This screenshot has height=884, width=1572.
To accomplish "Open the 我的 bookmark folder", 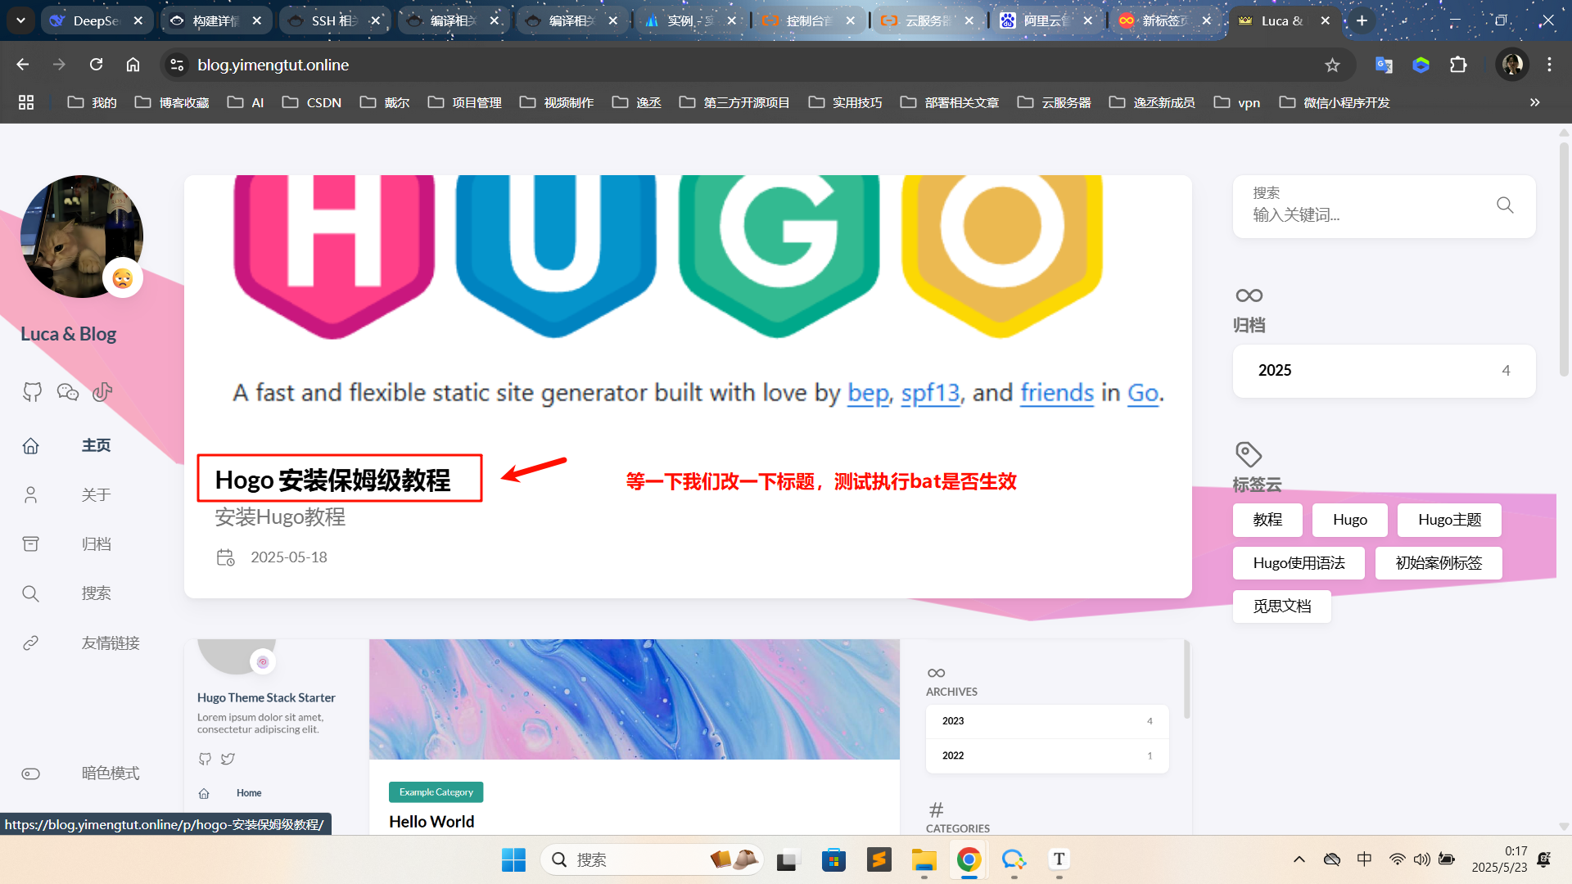I will pos(92,102).
